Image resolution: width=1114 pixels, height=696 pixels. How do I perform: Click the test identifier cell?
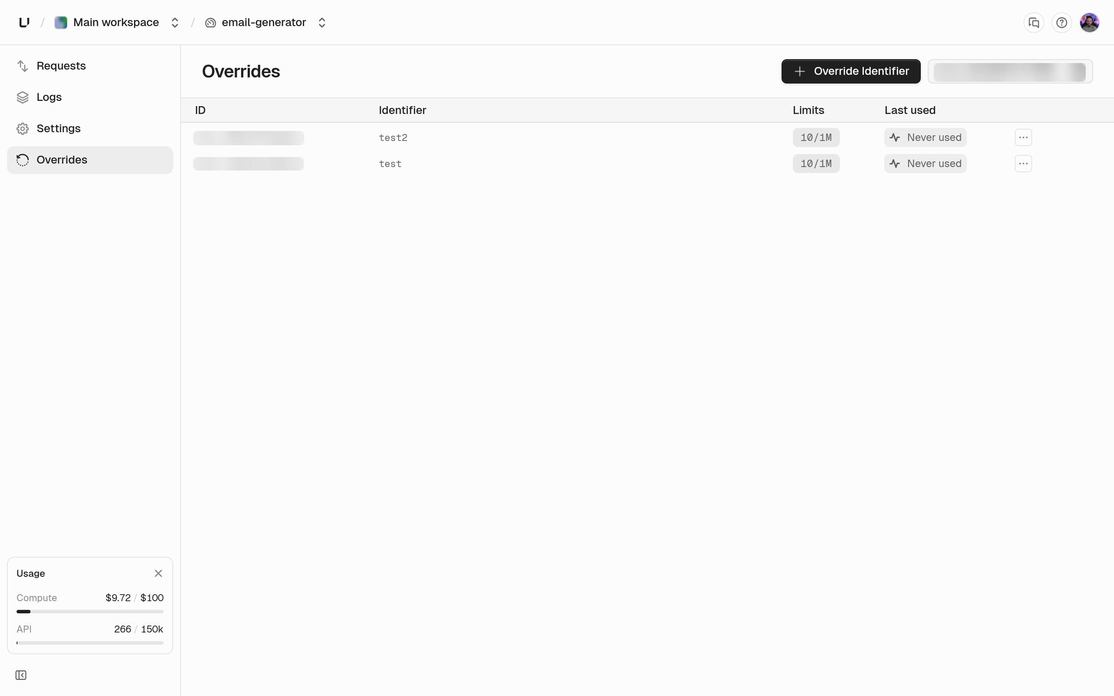coord(390,164)
